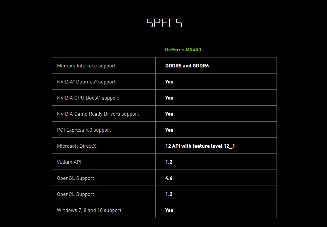Click the GeForce MX450 column header
The width and height of the screenshot is (327, 227).
click(x=183, y=50)
